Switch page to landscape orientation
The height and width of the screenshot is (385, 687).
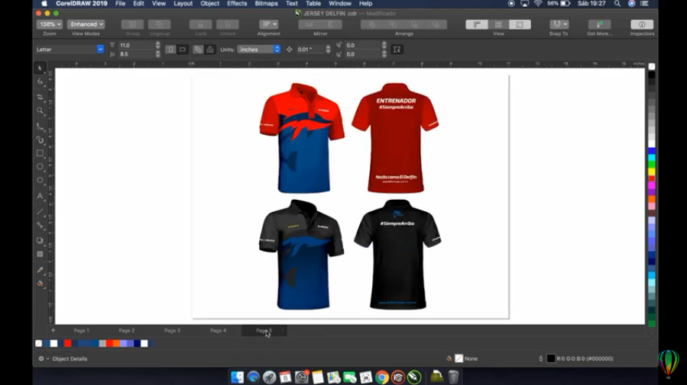[x=181, y=50]
